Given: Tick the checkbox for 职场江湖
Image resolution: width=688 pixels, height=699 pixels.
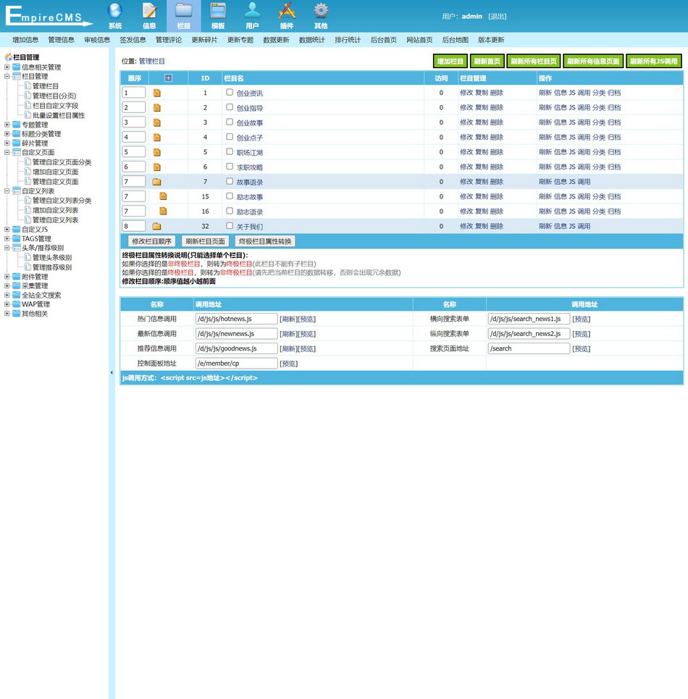Looking at the screenshot, I should (230, 151).
